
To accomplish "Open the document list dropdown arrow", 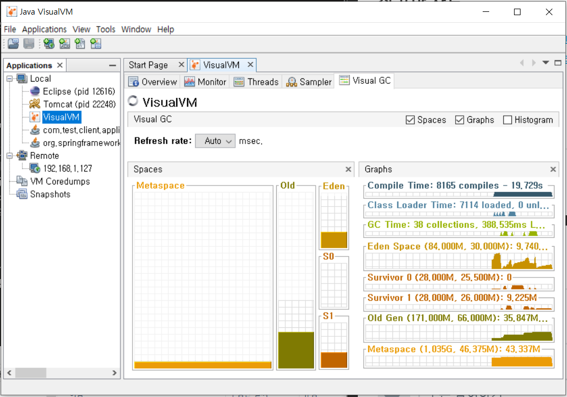I will point(546,63).
